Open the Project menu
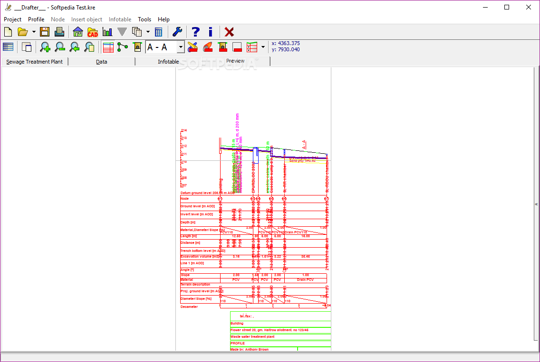The width and height of the screenshot is (540, 362). (x=12, y=19)
